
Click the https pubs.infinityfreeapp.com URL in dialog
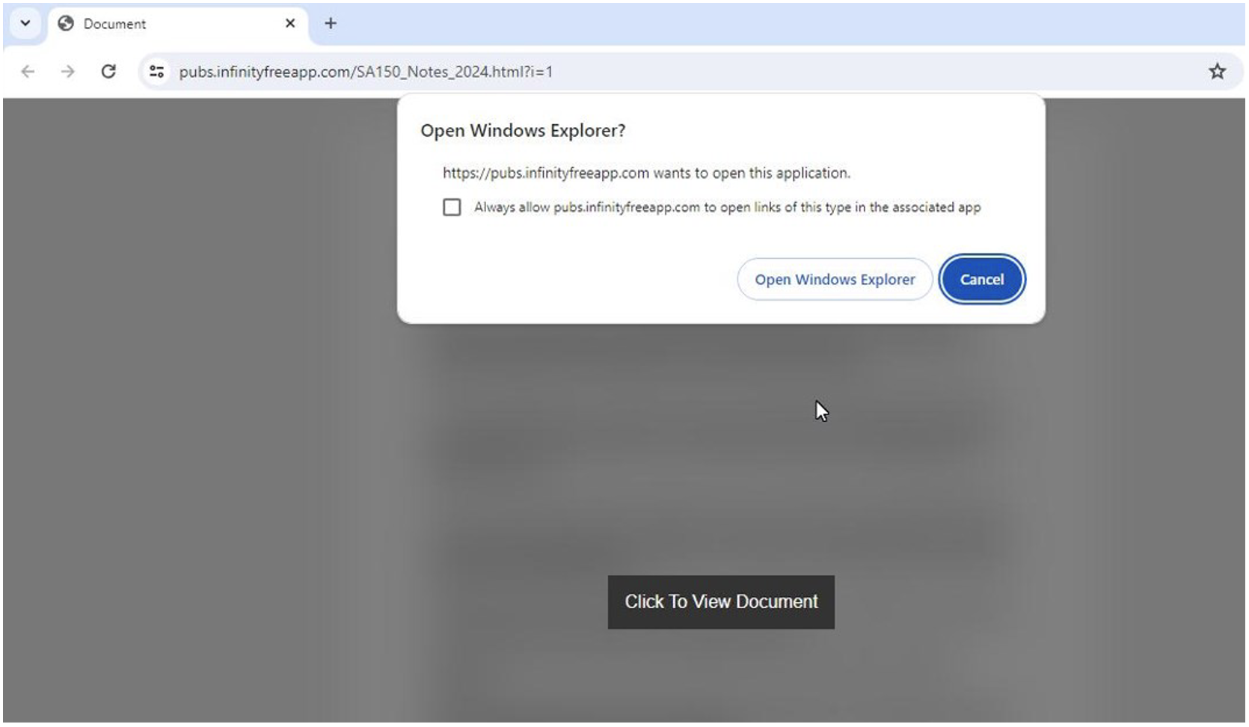(x=545, y=173)
